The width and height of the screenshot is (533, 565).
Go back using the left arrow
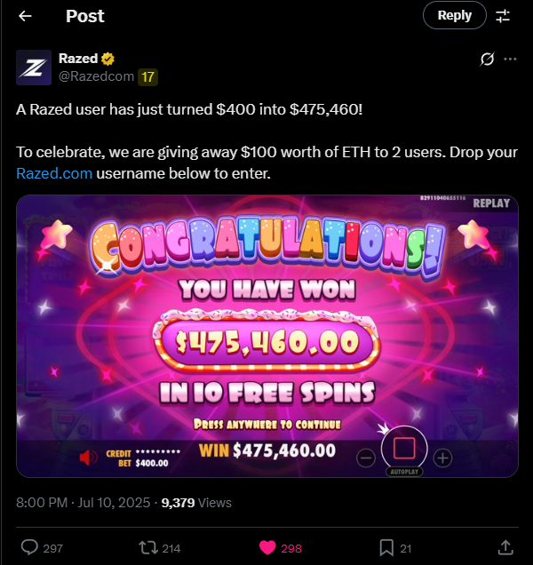coord(25,16)
